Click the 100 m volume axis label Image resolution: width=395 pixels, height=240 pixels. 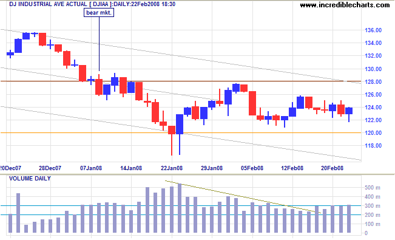click(x=373, y=224)
